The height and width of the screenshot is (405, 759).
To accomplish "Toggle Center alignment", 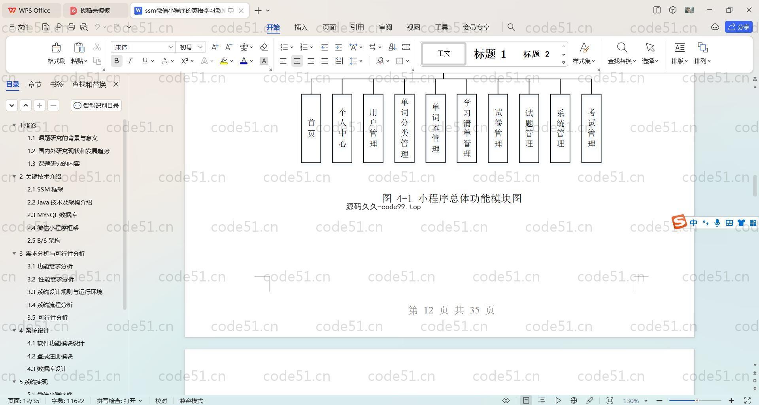I will click(297, 61).
